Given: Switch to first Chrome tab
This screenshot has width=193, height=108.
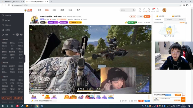Looking at the screenshot, I should click(x=13, y=2).
